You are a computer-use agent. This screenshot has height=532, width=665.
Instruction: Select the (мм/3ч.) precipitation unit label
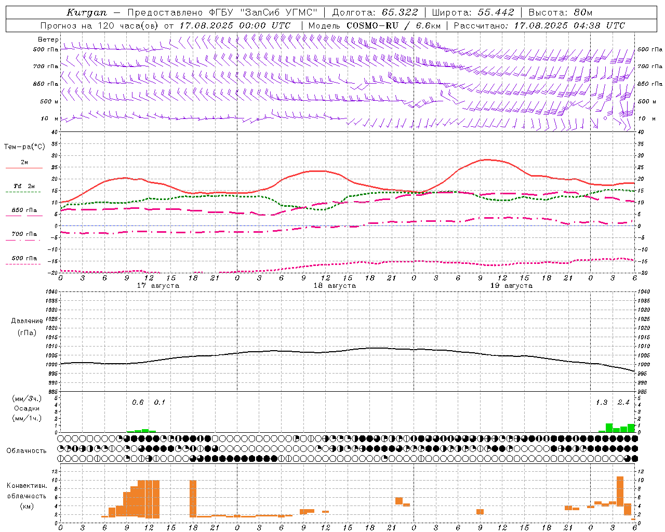pos(26,398)
